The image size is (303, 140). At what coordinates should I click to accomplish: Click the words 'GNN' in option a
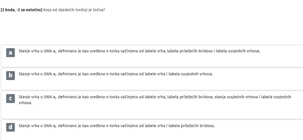48,51
